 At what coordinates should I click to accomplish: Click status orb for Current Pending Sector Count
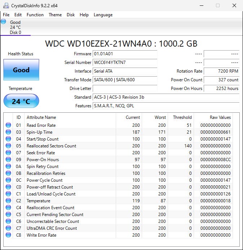[8, 214]
